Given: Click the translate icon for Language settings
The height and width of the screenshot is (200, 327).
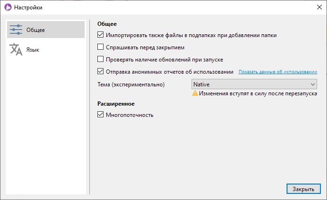Looking at the screenshot, I should coord(16,49).
